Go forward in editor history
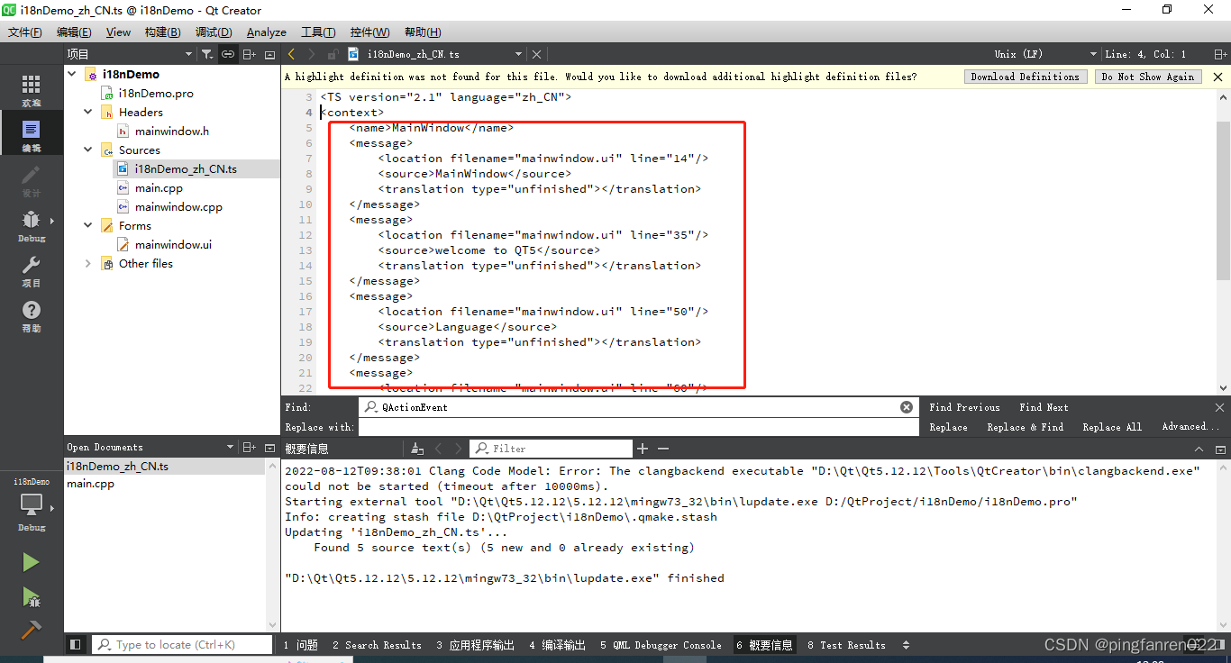The image size is (1231, 663). (x=312, y=54)
